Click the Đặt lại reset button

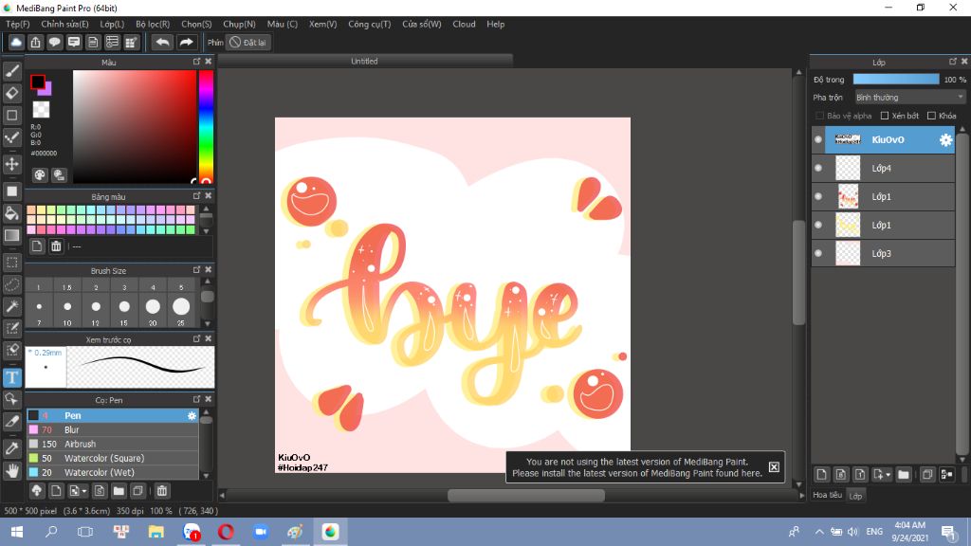pos(247,42)
